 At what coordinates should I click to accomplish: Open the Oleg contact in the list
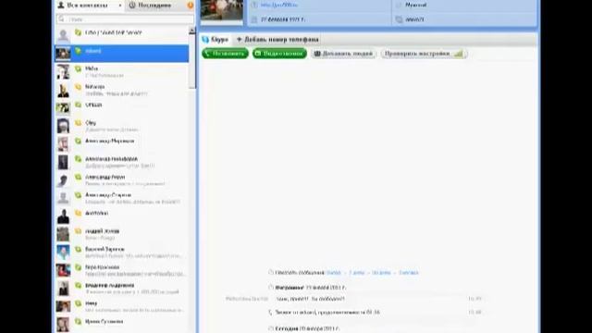(x=121, y=126)
